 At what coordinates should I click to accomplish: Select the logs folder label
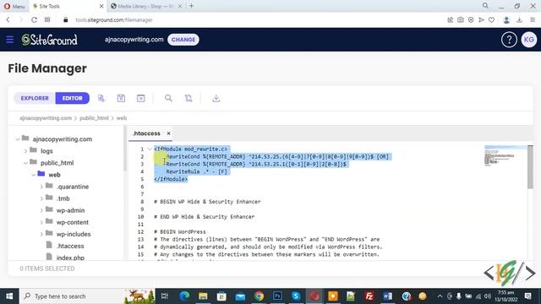coord(46,151)
